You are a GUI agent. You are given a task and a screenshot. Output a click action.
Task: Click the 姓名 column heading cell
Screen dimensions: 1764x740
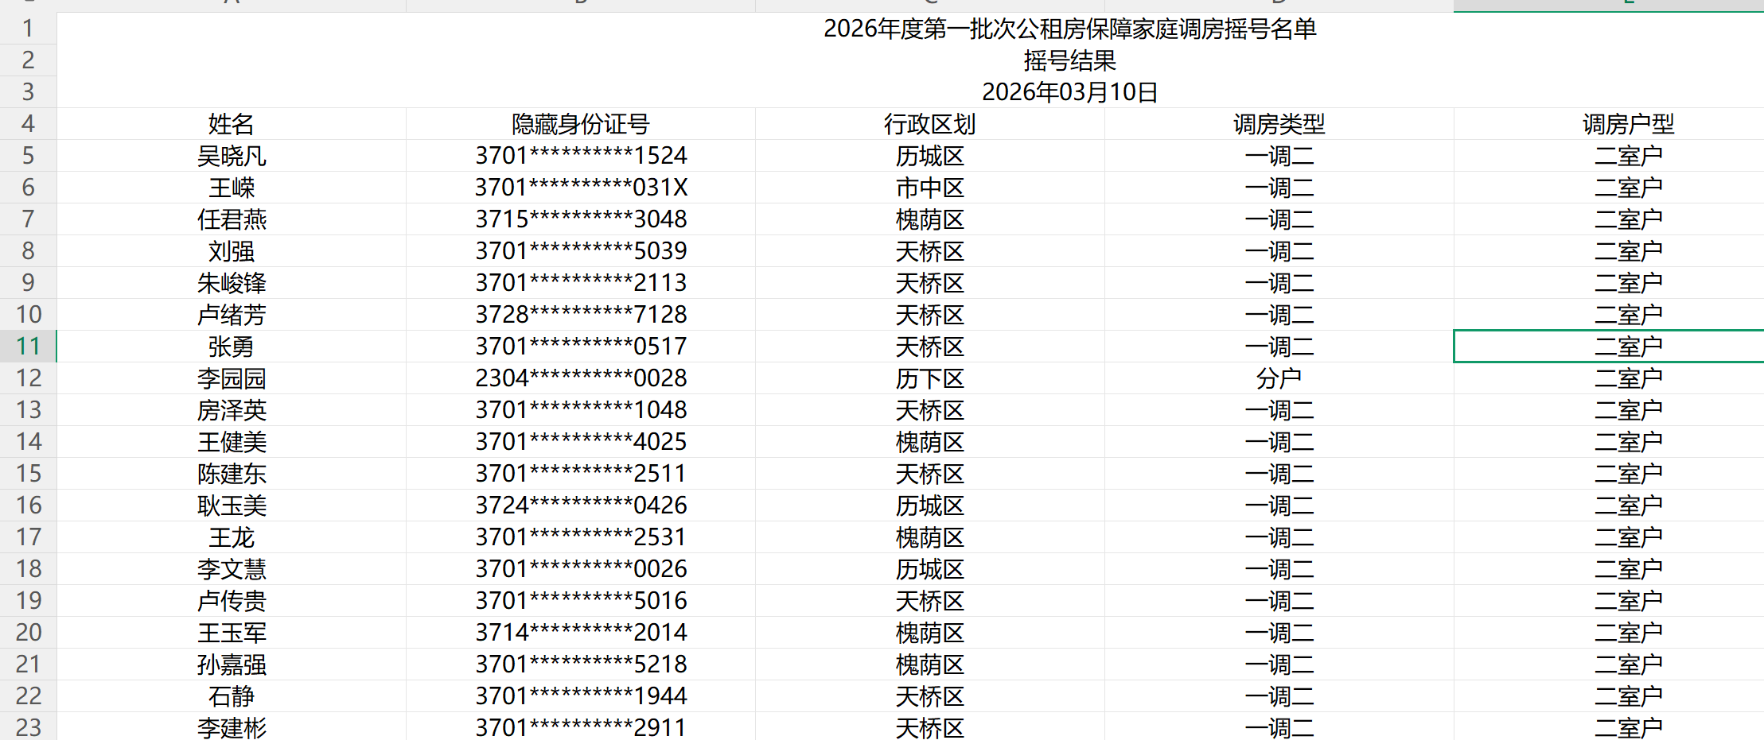click(232, 124)
